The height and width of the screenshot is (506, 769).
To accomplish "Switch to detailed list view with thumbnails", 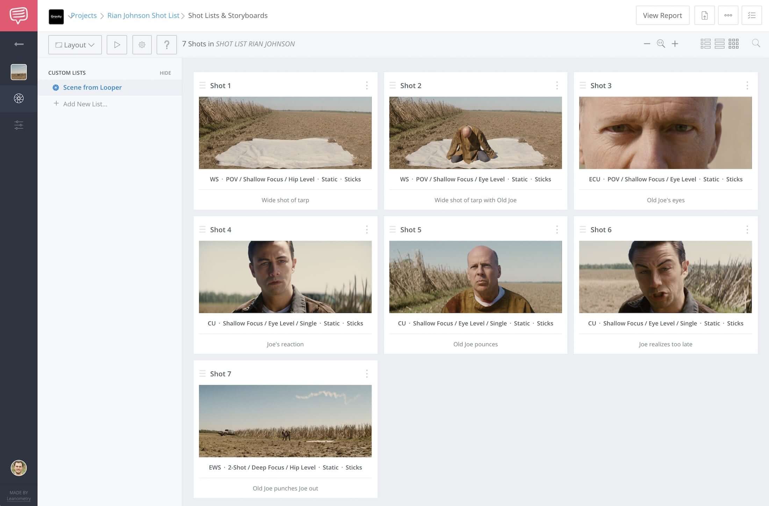I will click(705, 44).
